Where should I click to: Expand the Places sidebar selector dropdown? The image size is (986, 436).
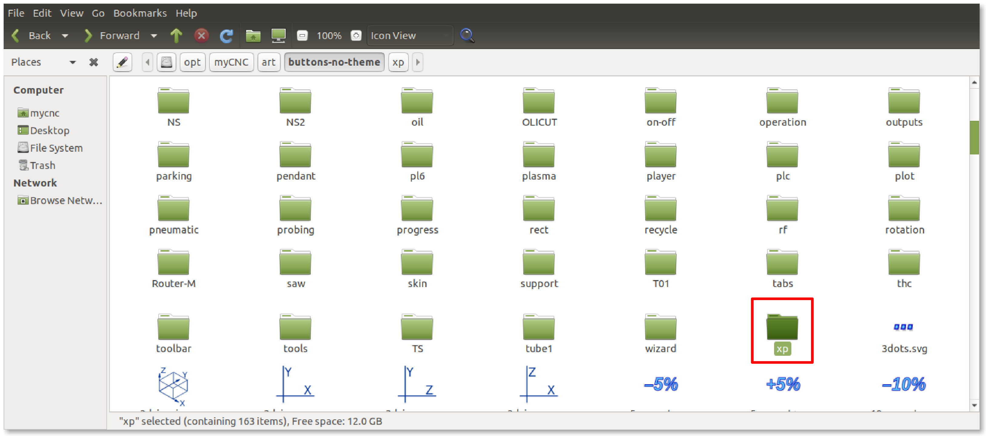tap(72, 62)
